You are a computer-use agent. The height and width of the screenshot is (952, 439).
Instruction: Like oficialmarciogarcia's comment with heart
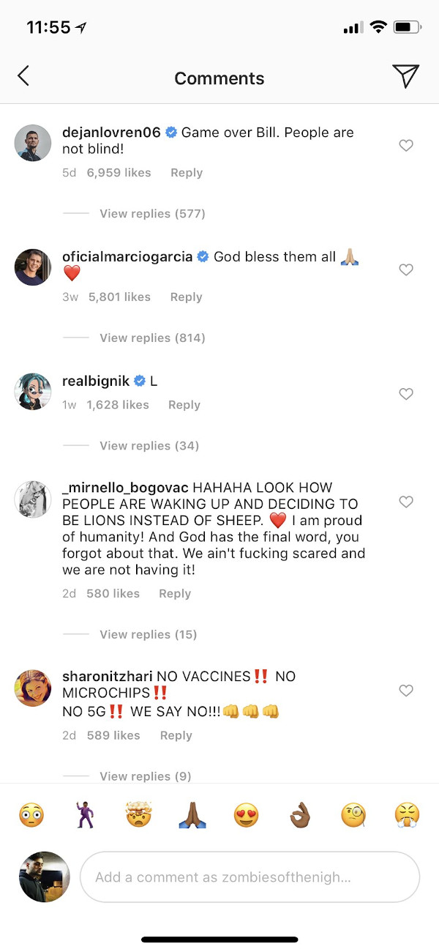point(406,270)
